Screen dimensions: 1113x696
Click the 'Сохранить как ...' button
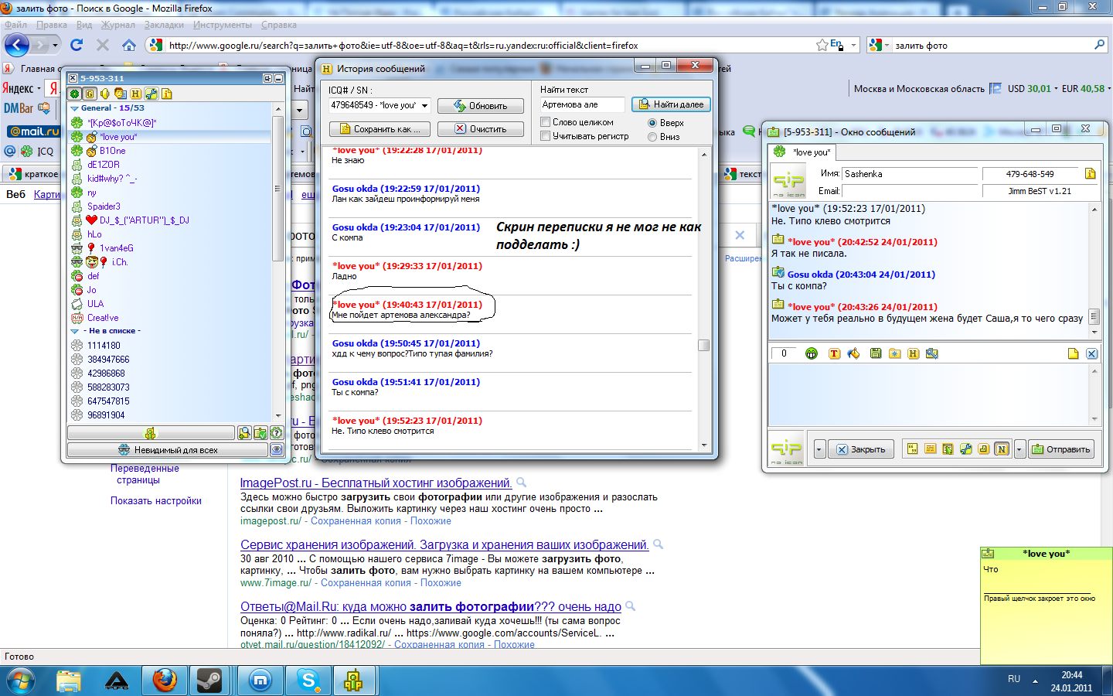(x=380, y=129)
